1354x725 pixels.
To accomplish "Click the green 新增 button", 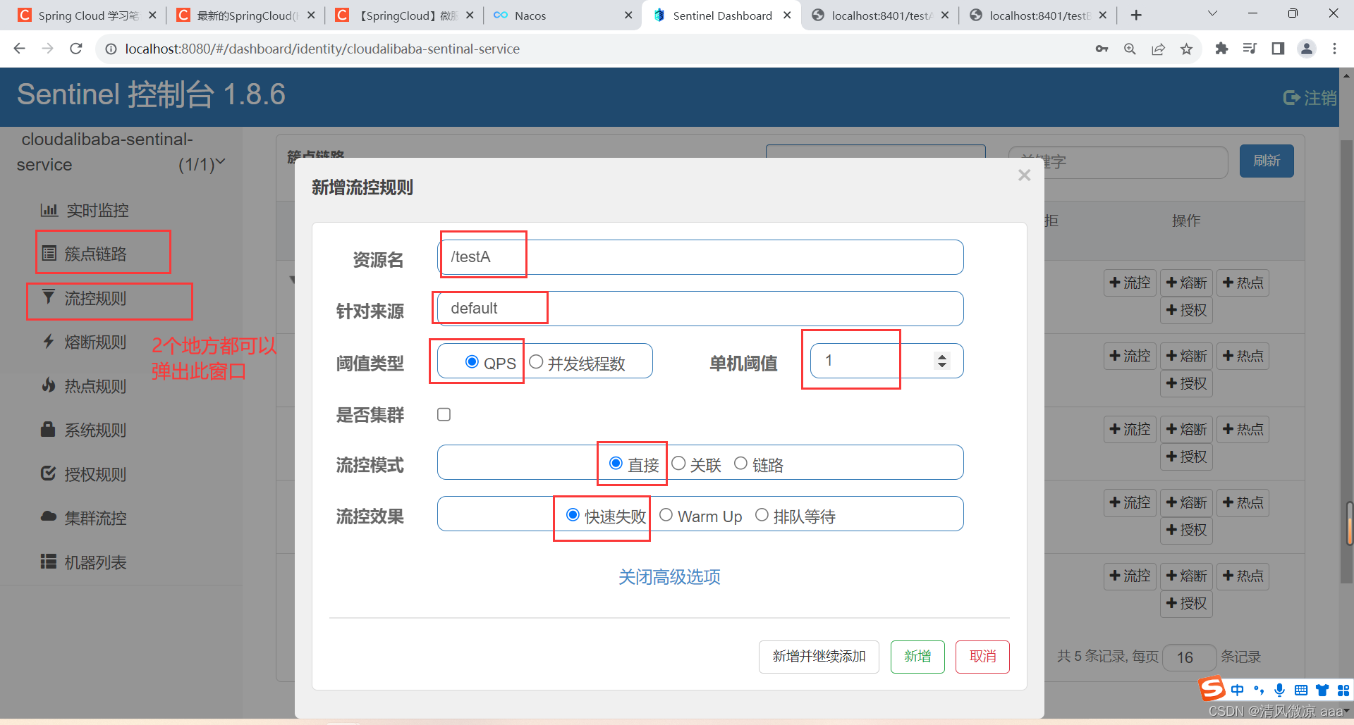I will [917, 657].
